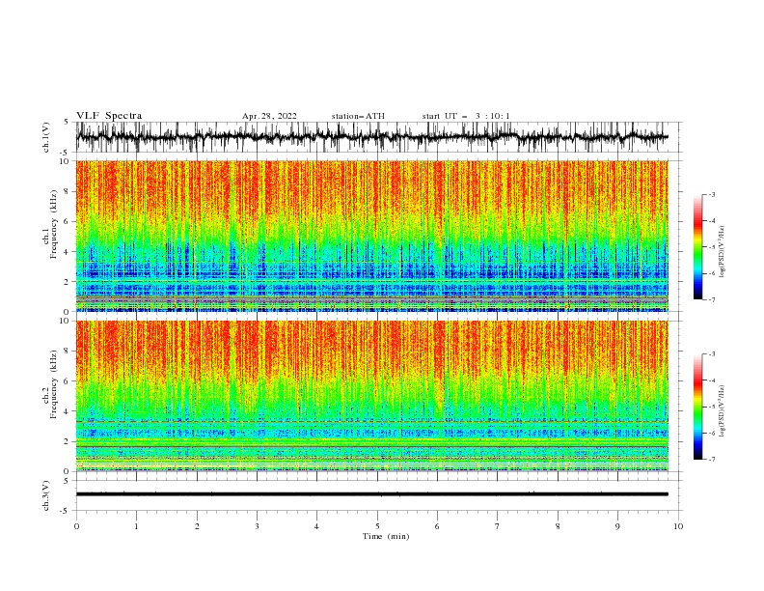The width and height of the screenshot is (764, 591).
Task: Click time axis tick label "3"
Action: (257, 526)
